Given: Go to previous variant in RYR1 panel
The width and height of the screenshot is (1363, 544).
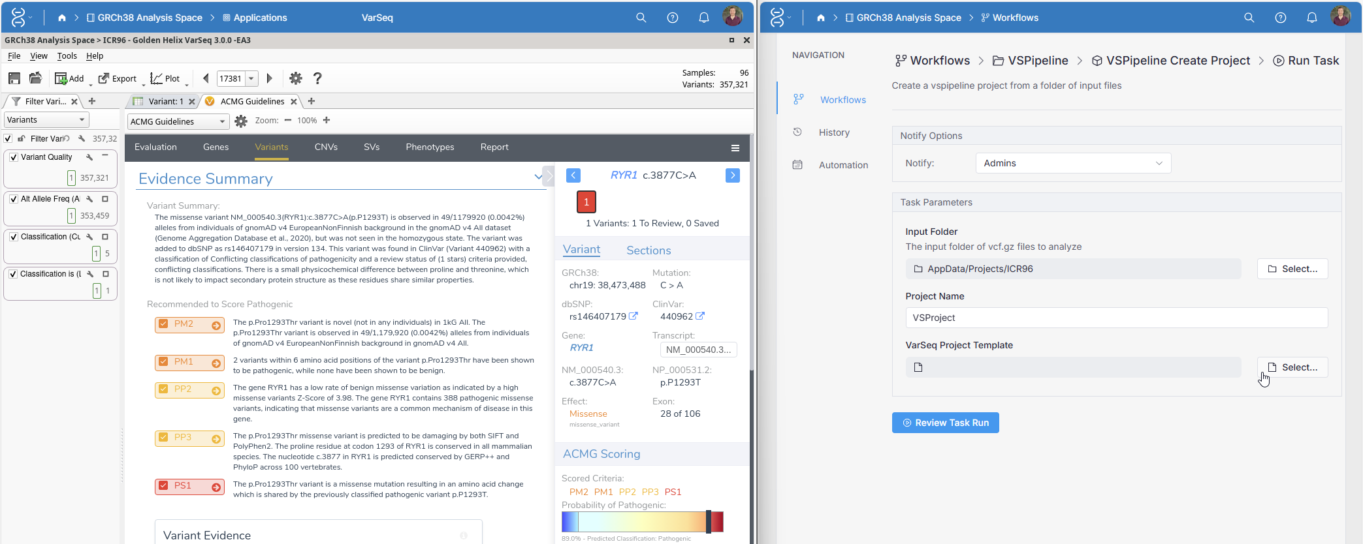Looking at the screenshot, I should coord(573,175).
